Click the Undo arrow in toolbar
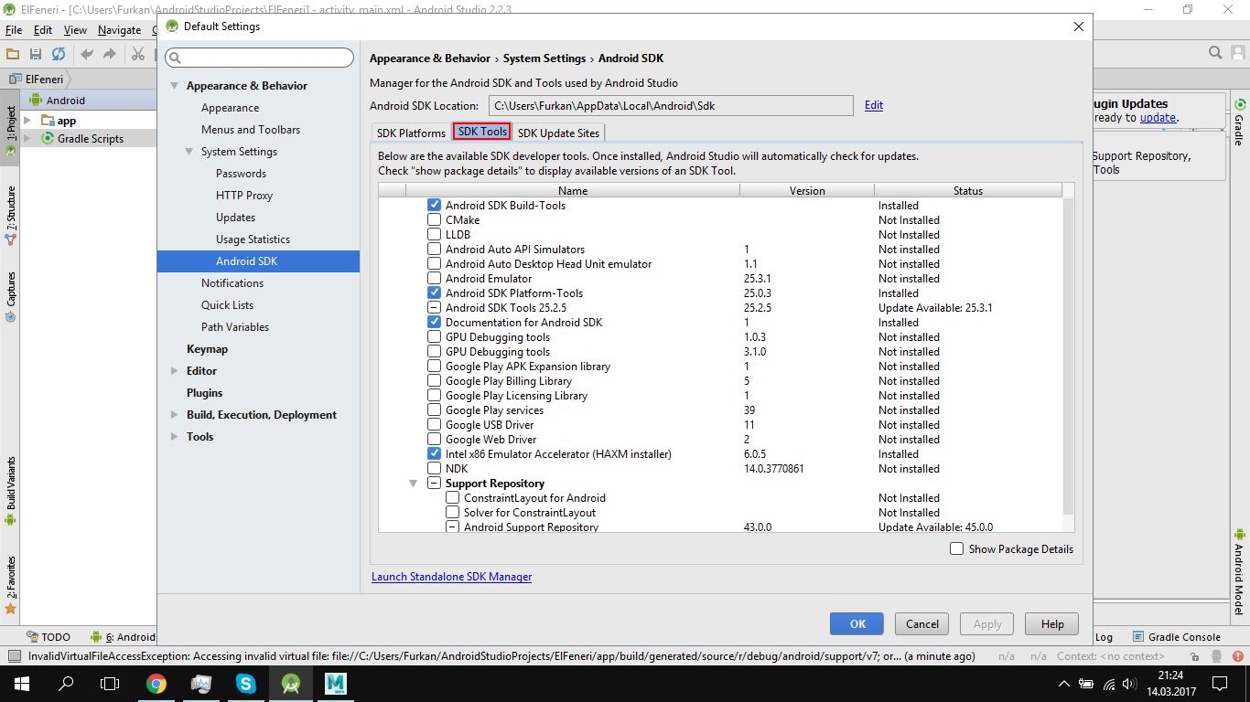 click(87, 54)
